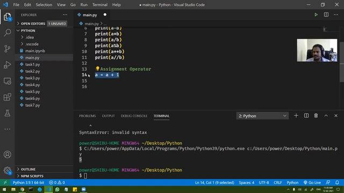This screenshot has height=193, width=344.
Task: Open the Explorer view in activity bar
Action: pyautogui.click(x=7, y=17)
